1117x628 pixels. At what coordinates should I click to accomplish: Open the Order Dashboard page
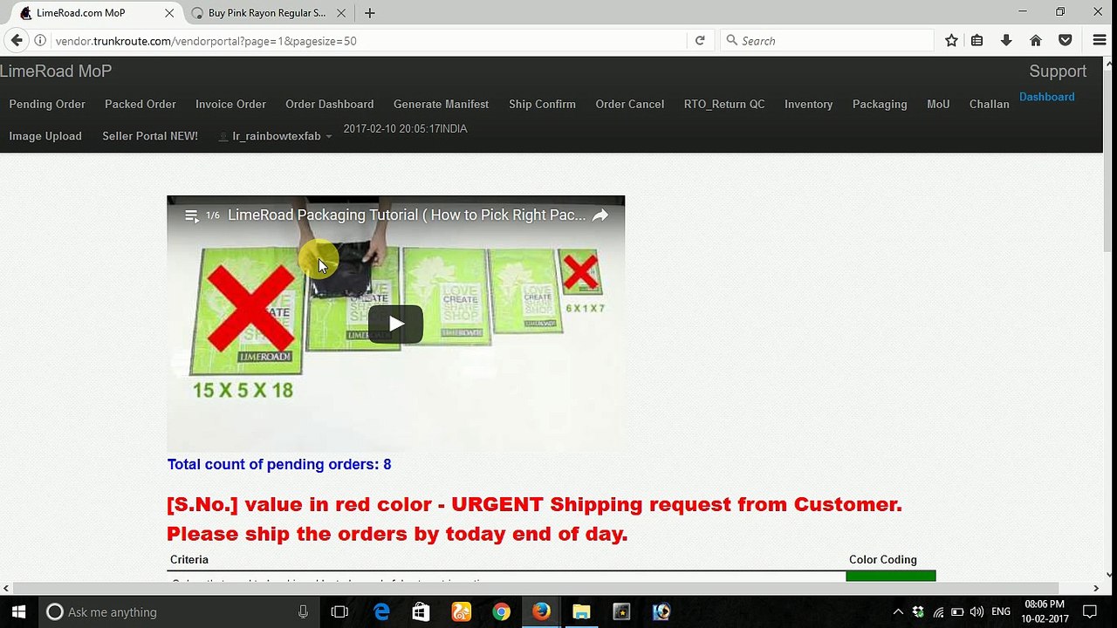click(329, 104)
